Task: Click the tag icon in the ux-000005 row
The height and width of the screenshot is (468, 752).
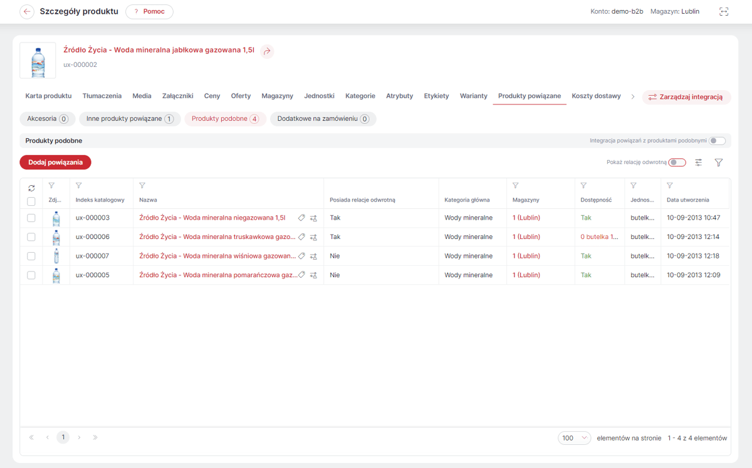Action: (x=301, y=274)
